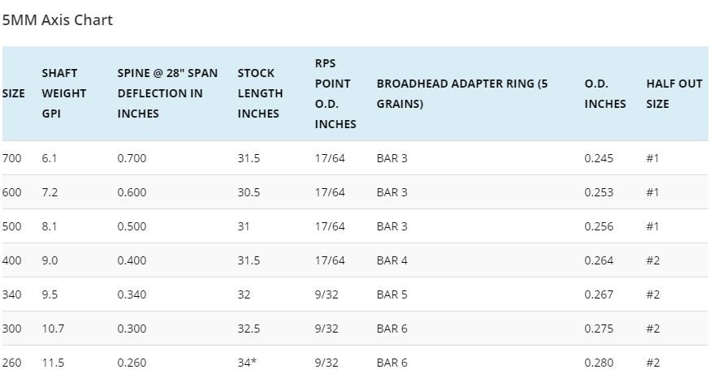Click the 10.7 shaft weight cell
This screenshot has width=710, height=378.
(53, 329)
